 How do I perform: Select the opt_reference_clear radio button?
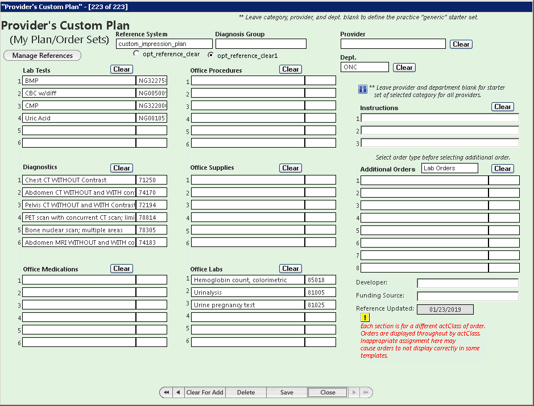[136, 53]
